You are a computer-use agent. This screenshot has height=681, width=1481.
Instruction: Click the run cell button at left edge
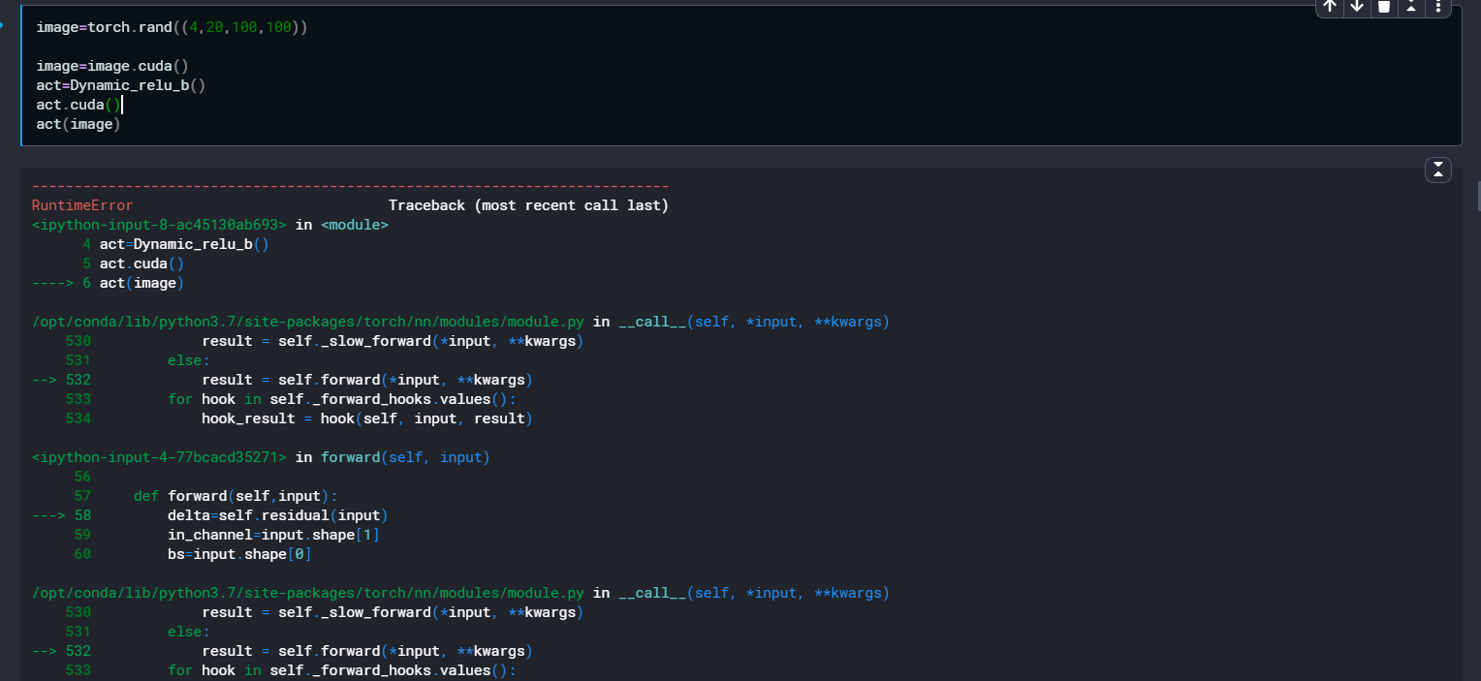3,26
